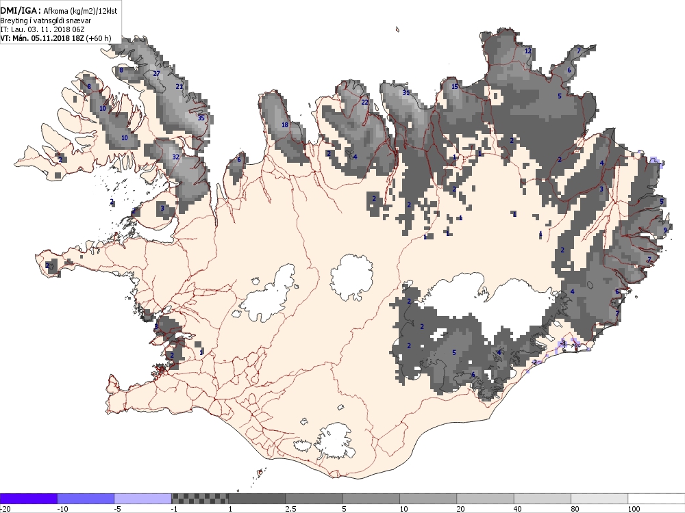
Task: Pick the gray 5 to 10 legend swatch
Action: [371, 499]
